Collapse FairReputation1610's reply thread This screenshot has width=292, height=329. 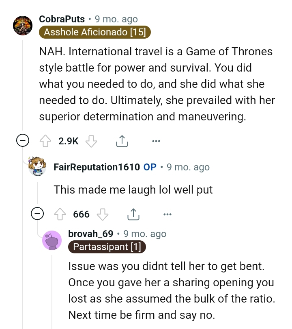(37, 214)
